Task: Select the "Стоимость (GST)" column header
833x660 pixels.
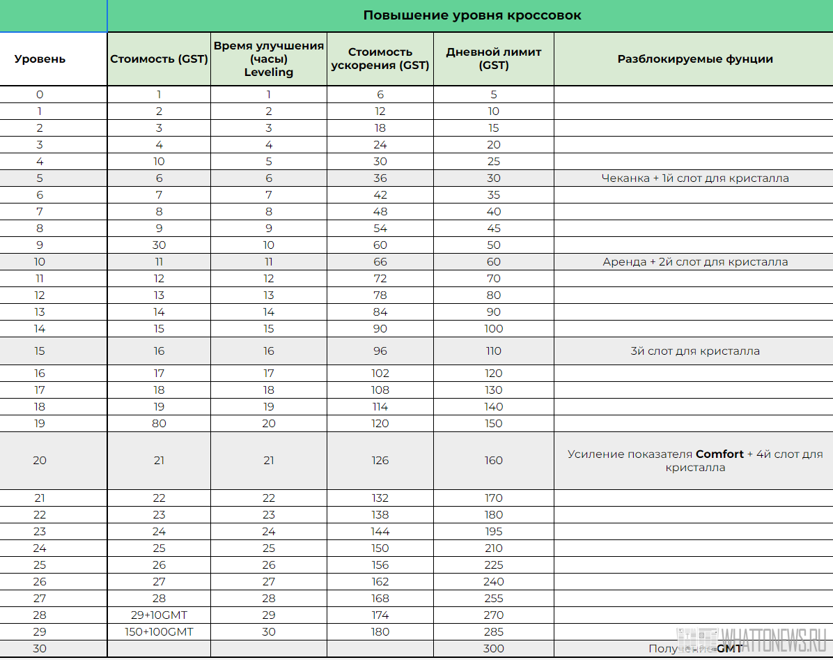Action: coord(159,59)
